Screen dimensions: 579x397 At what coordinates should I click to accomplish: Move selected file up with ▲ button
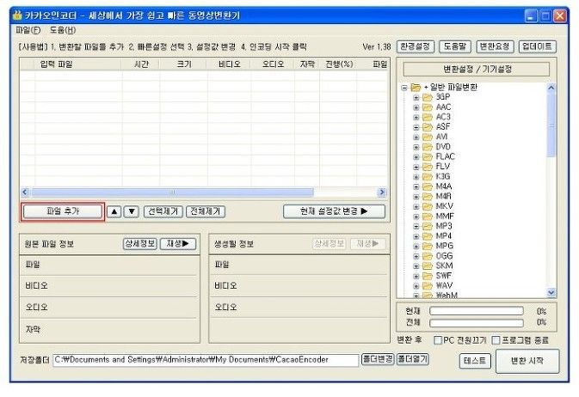tap(114, 211)
